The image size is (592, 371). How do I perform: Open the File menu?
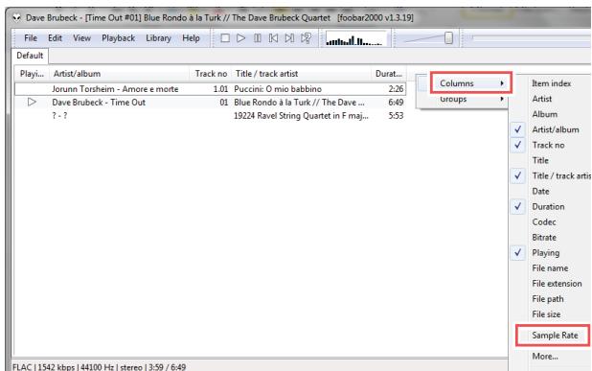click(x=31, y=38)
